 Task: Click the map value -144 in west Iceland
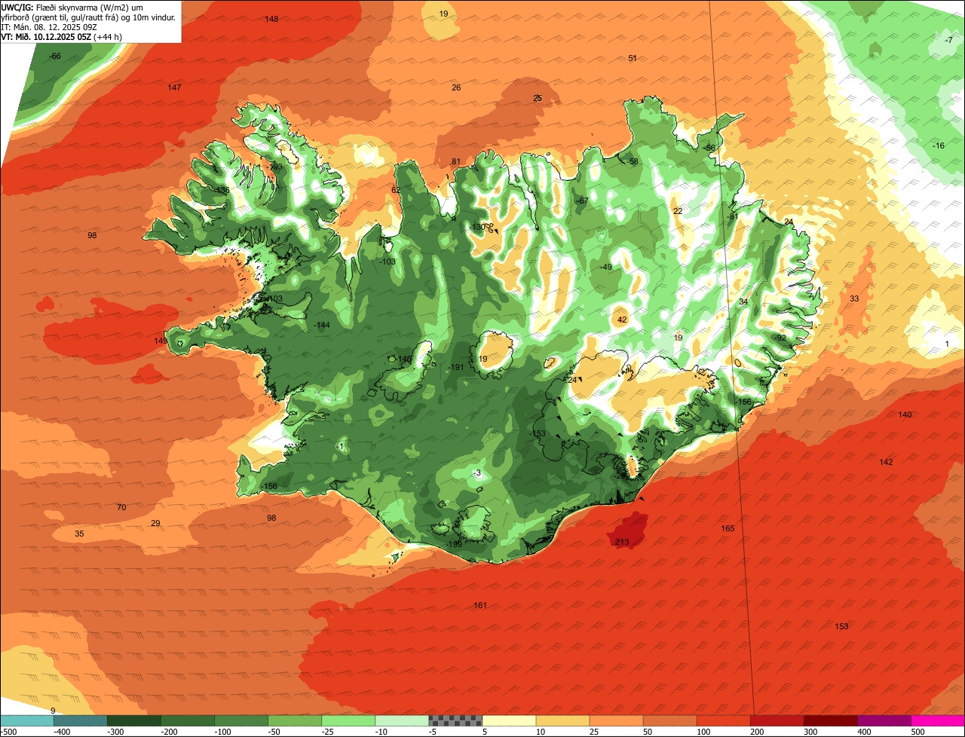point(322,325)
